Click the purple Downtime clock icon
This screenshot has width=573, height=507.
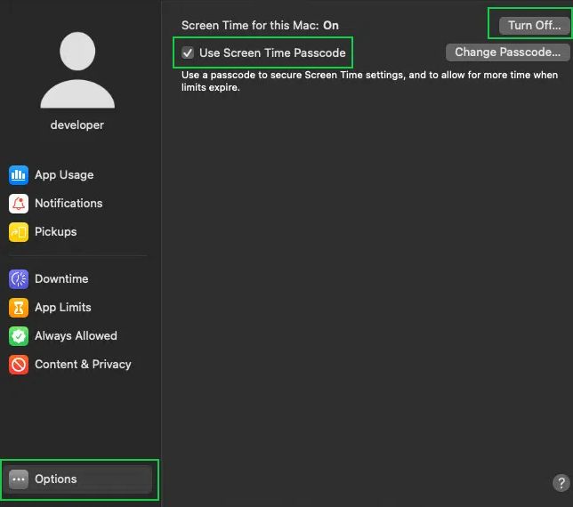pos(19,279)
